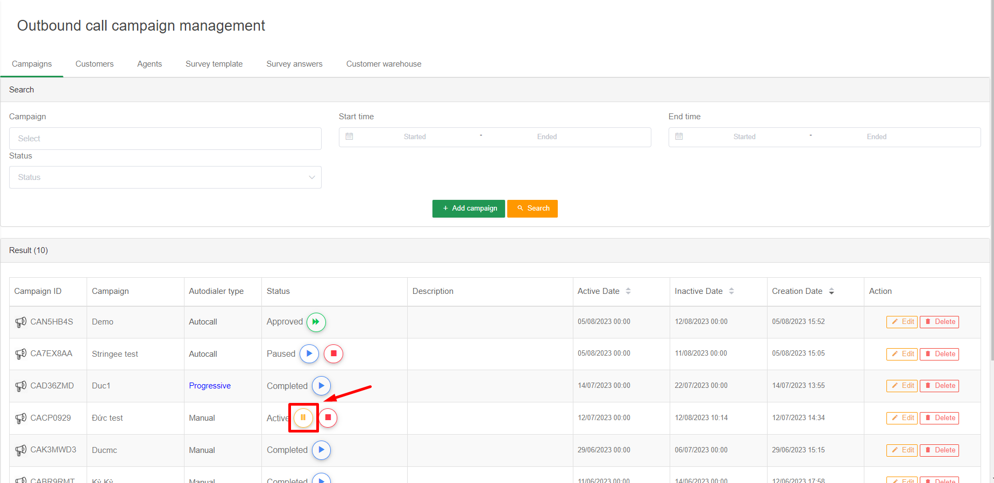The height and width of the screenshot is (483, 994).
Task: Open the Survey template tab
Action: (x=214, y=64)
